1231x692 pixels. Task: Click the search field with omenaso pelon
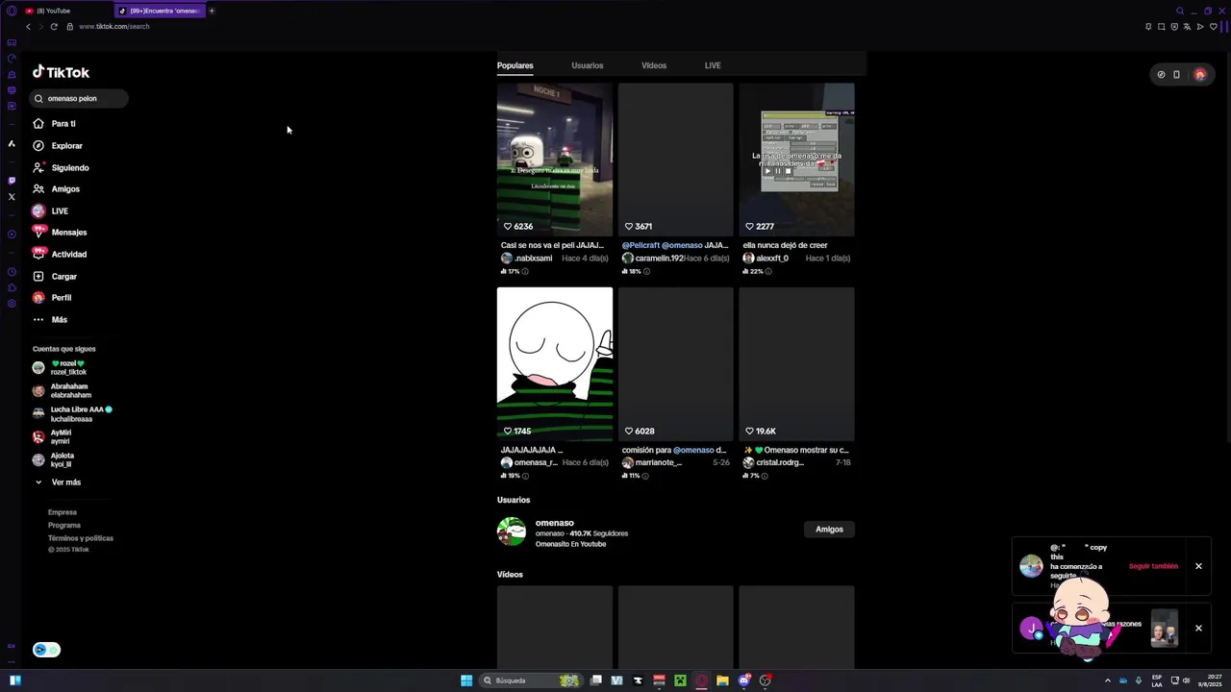[79, 98]
